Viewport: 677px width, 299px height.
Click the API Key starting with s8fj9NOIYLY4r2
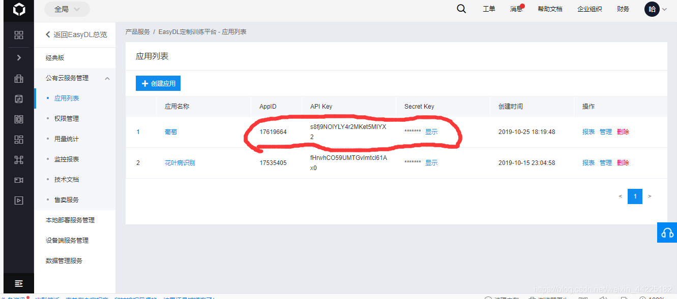348,132
